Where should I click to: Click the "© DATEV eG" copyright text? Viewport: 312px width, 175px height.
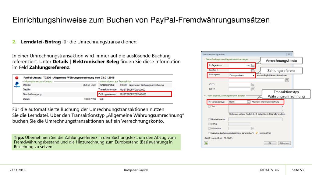point(269,170)
